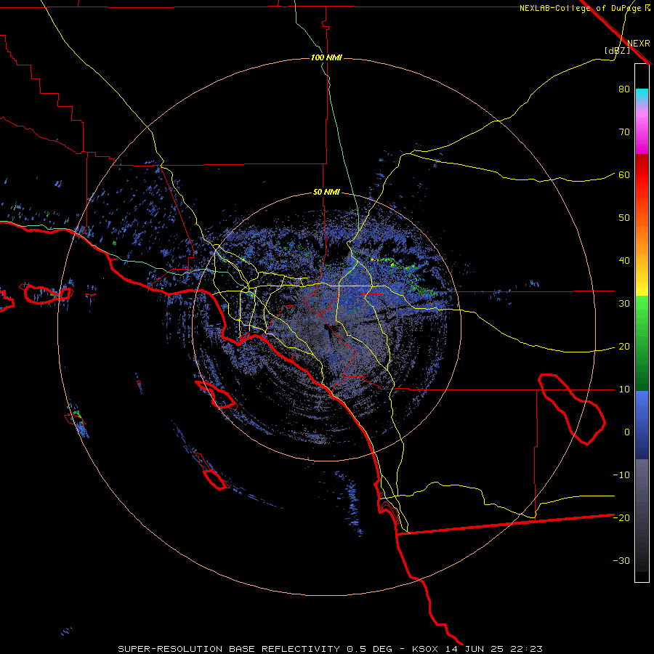The width and height of the screenshot is (654, 654).
Task: Click the 80 value on dBZ scale
Action: (624, 89)
